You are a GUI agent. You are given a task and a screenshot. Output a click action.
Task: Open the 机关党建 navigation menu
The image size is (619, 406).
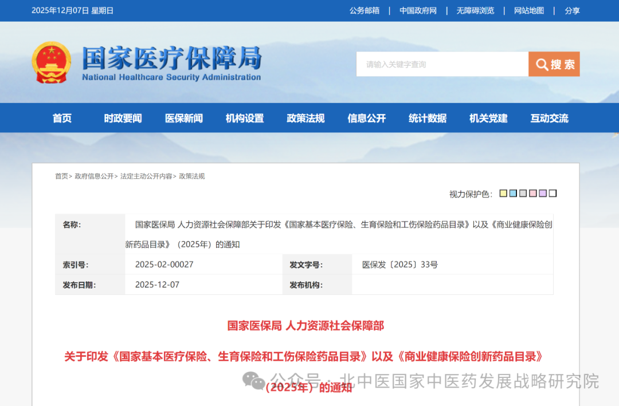(x=488, y=118)
